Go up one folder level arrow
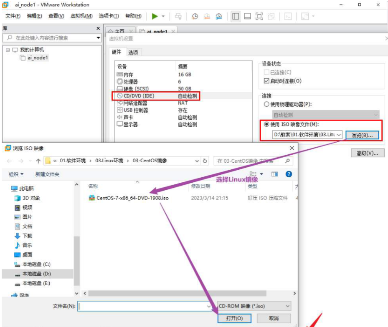Image resolution: width=388 pixels, height=327 pixels. pyautogui.click(x=38, y=161)
